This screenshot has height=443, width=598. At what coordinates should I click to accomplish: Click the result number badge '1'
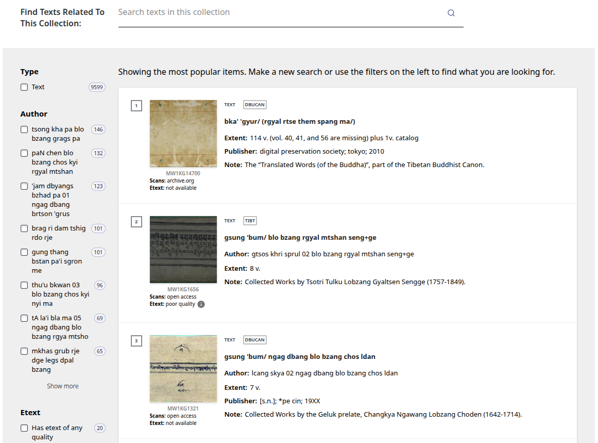coord(136,105)
